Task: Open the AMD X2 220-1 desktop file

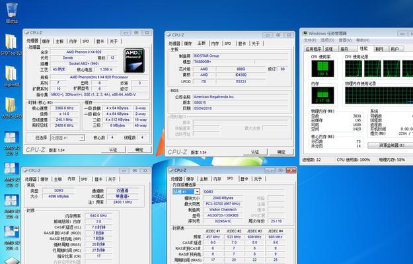Action: [x=12, y=143]
